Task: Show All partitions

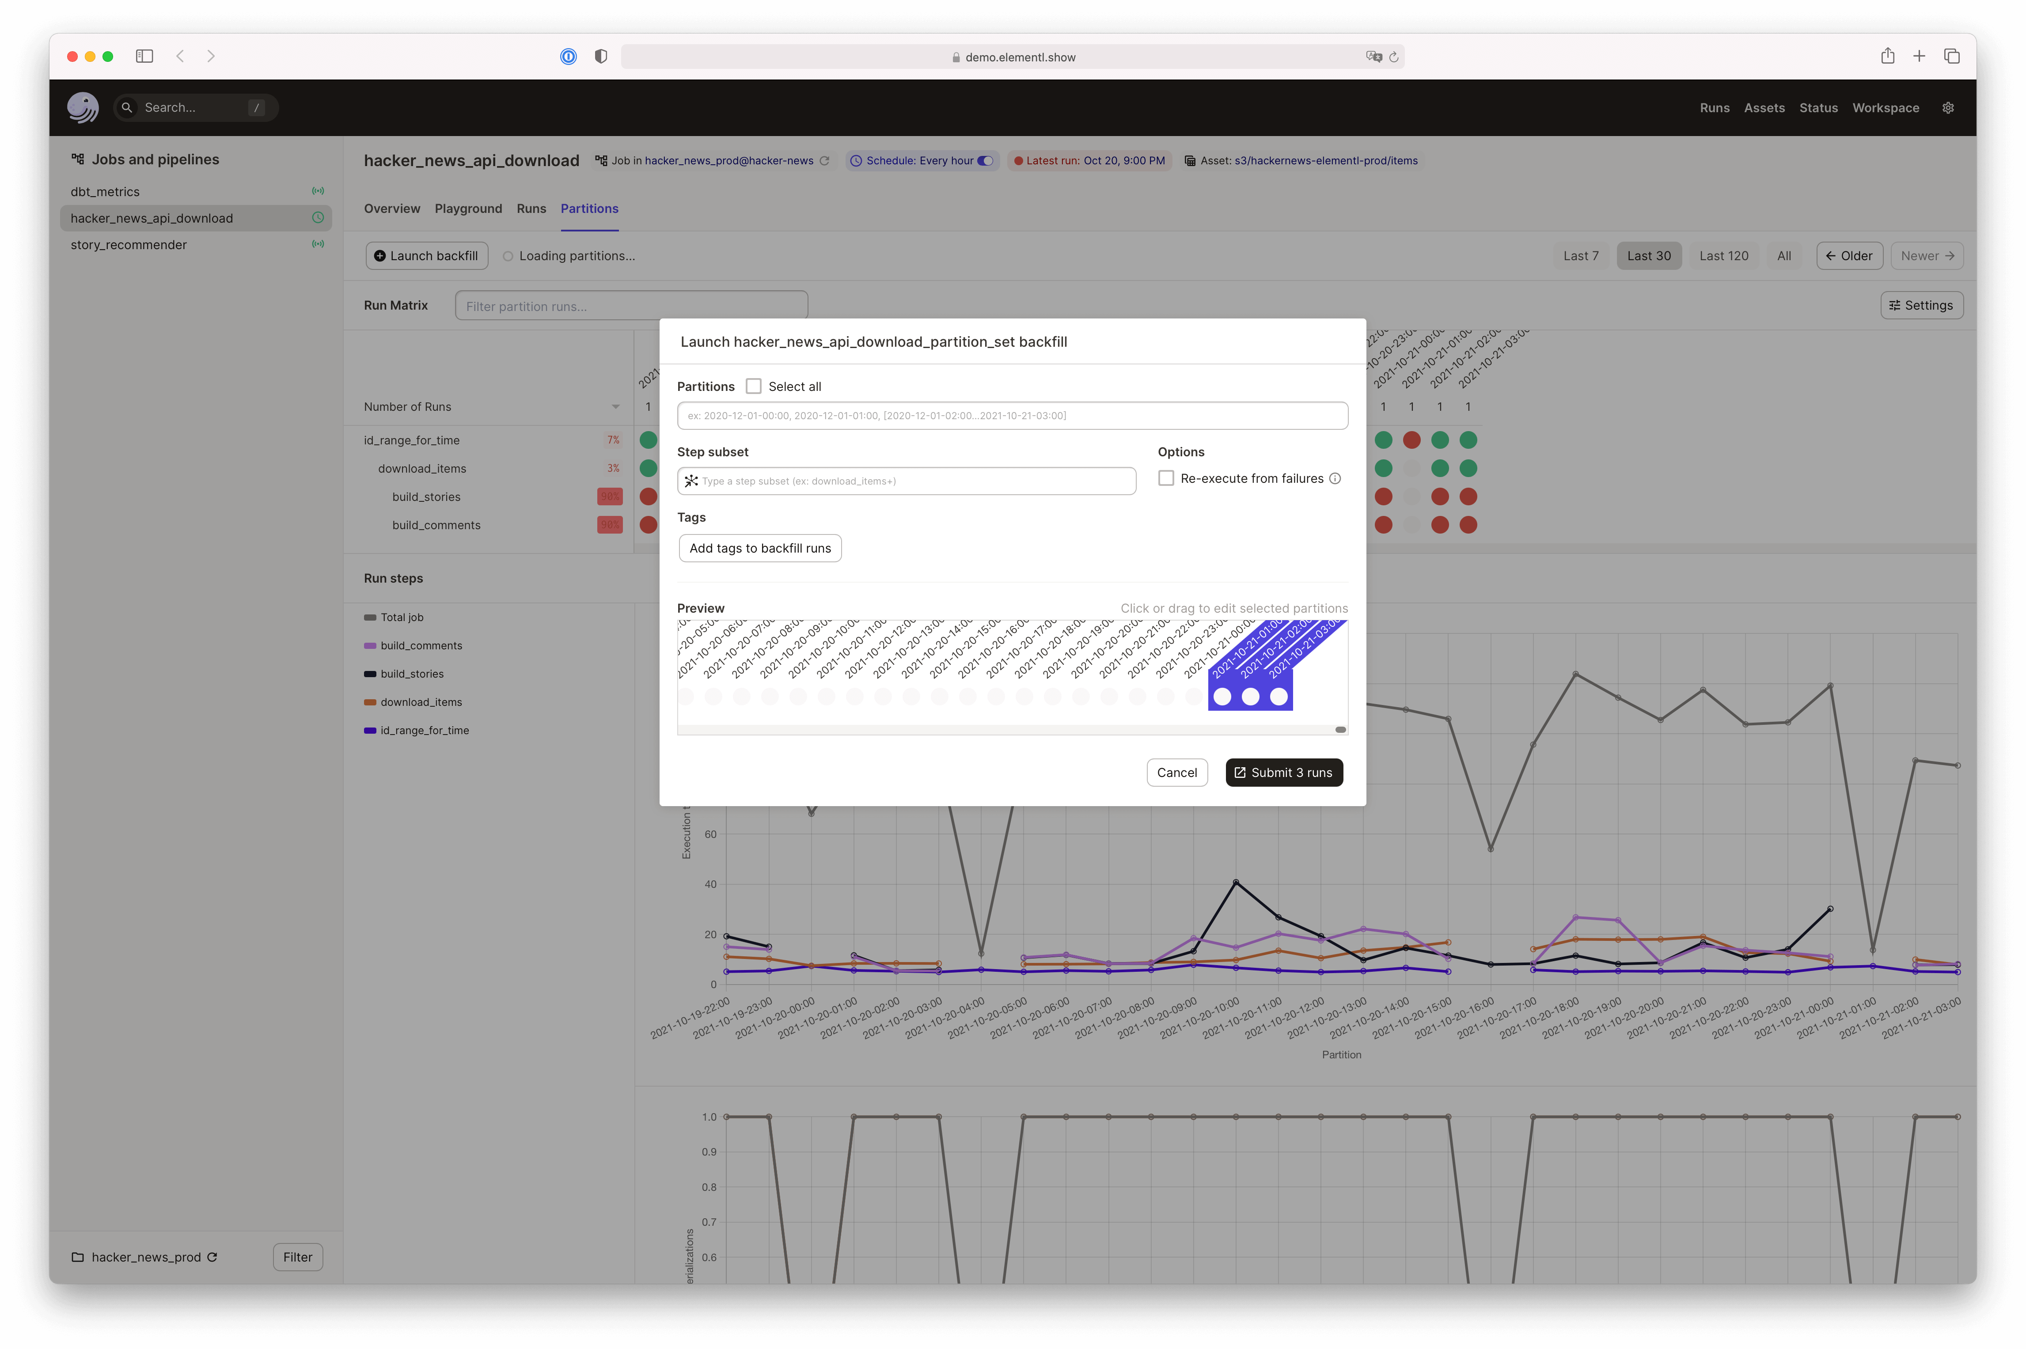Action: (x=1783, y=255)
